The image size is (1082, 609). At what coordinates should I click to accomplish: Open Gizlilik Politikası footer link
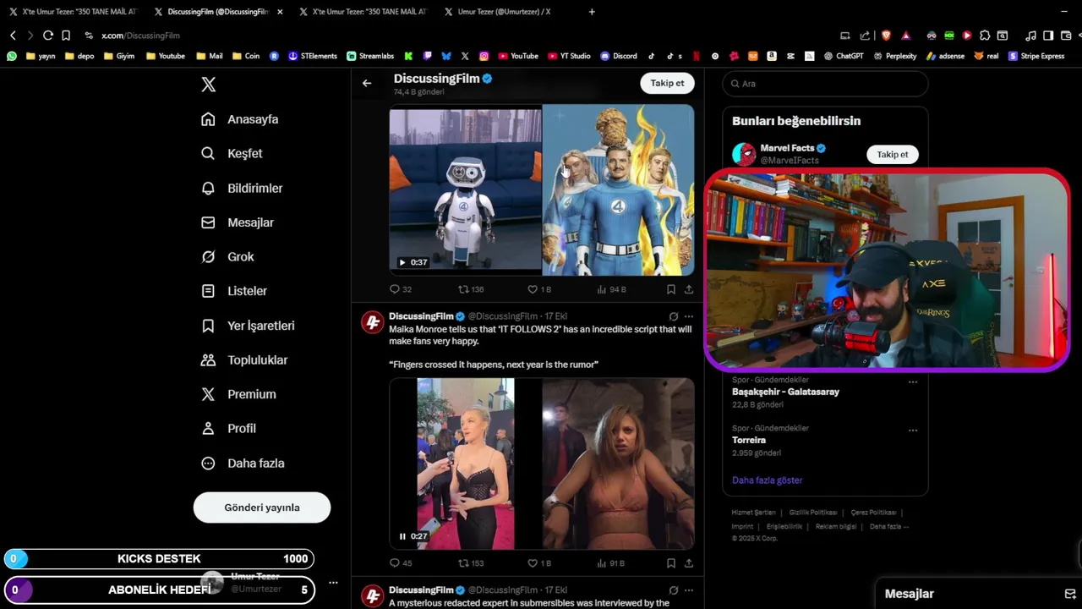(x=812, y=513)
